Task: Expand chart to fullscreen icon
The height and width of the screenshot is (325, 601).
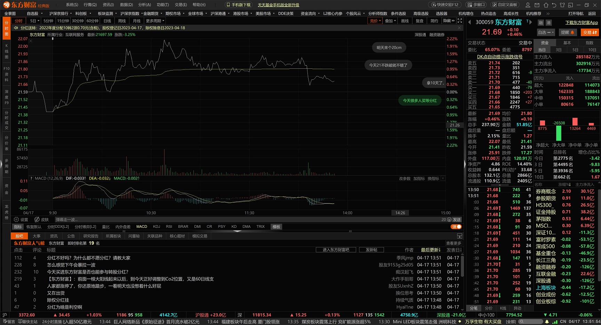Action: (460, 21)
